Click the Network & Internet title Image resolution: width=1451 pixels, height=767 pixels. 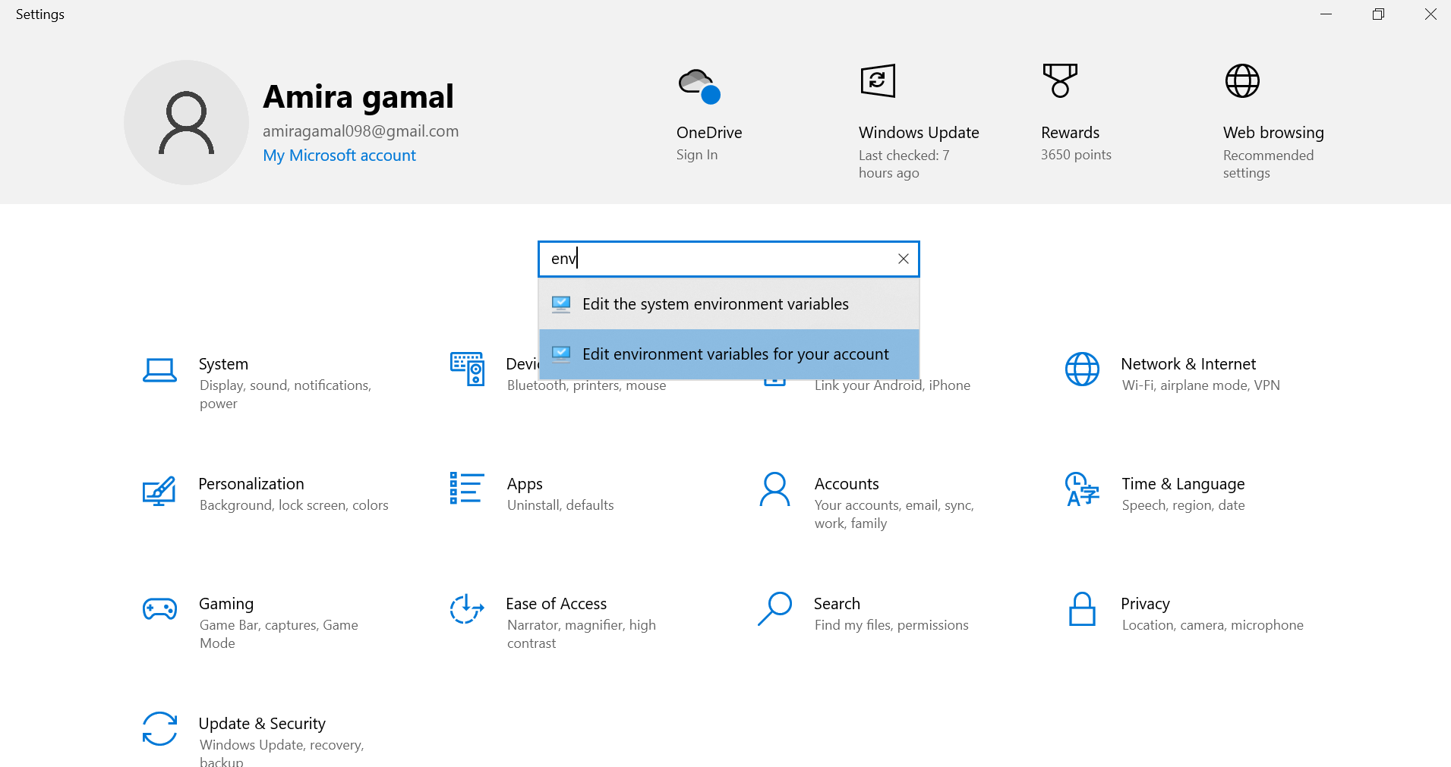click(1188, 364)
